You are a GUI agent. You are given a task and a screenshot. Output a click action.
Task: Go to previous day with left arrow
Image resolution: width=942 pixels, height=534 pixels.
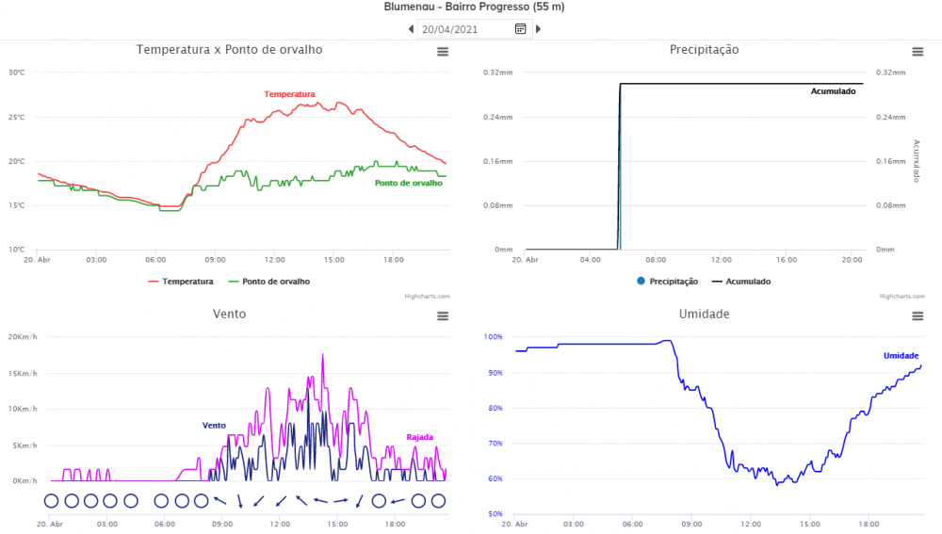[411, 29]
